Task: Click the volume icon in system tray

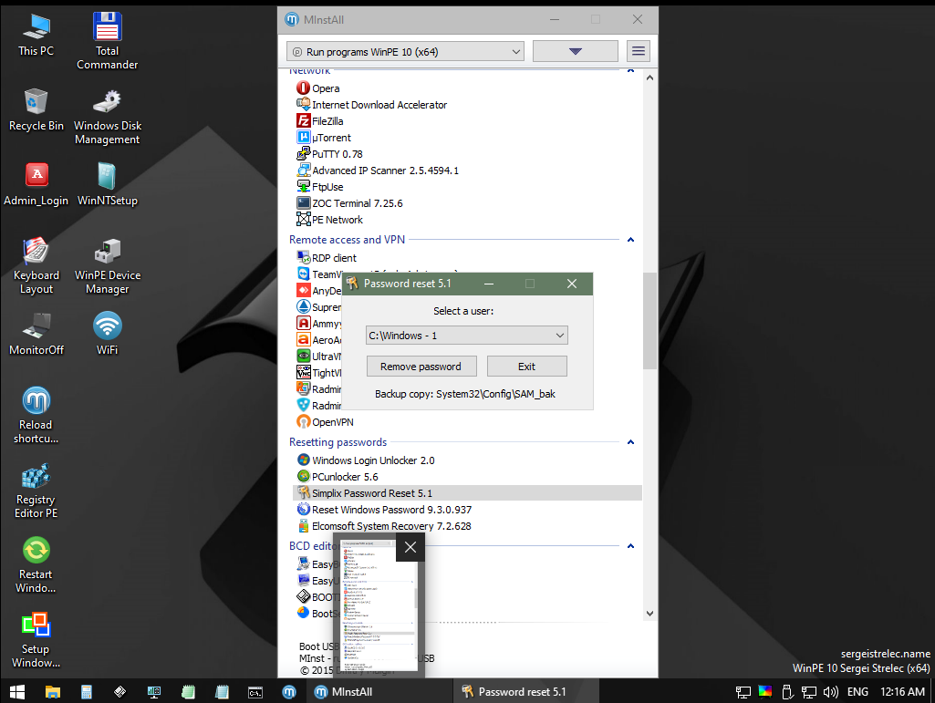Action: (x=830, y=692)
